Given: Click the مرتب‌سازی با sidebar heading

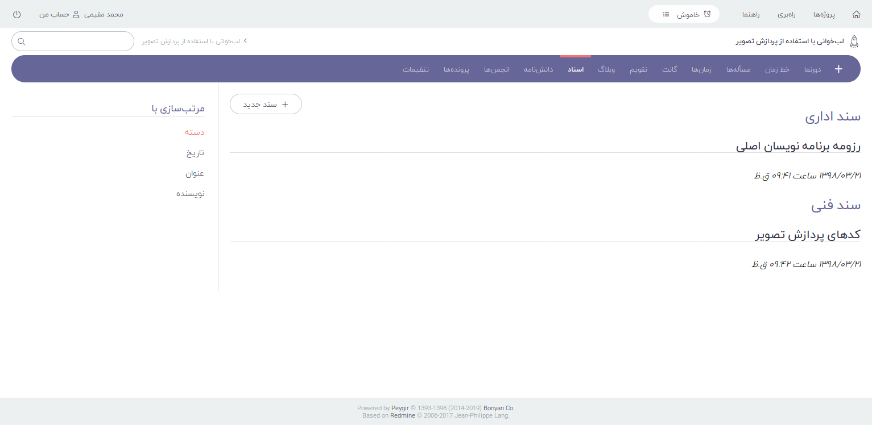Looking at the screenshot, I should click(178, 108).
